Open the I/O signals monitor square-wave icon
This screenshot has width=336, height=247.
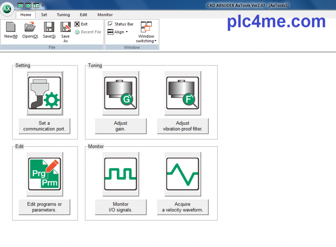121,174
